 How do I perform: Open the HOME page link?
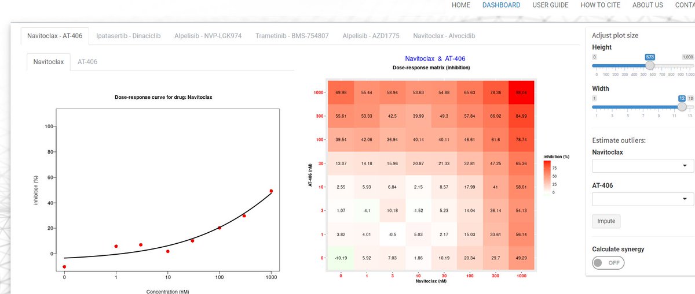[x=460, y=5]
